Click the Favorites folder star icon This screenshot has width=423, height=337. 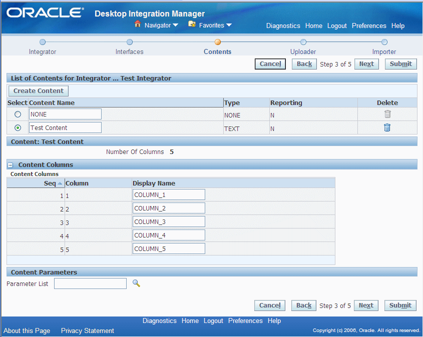[192, 24]
